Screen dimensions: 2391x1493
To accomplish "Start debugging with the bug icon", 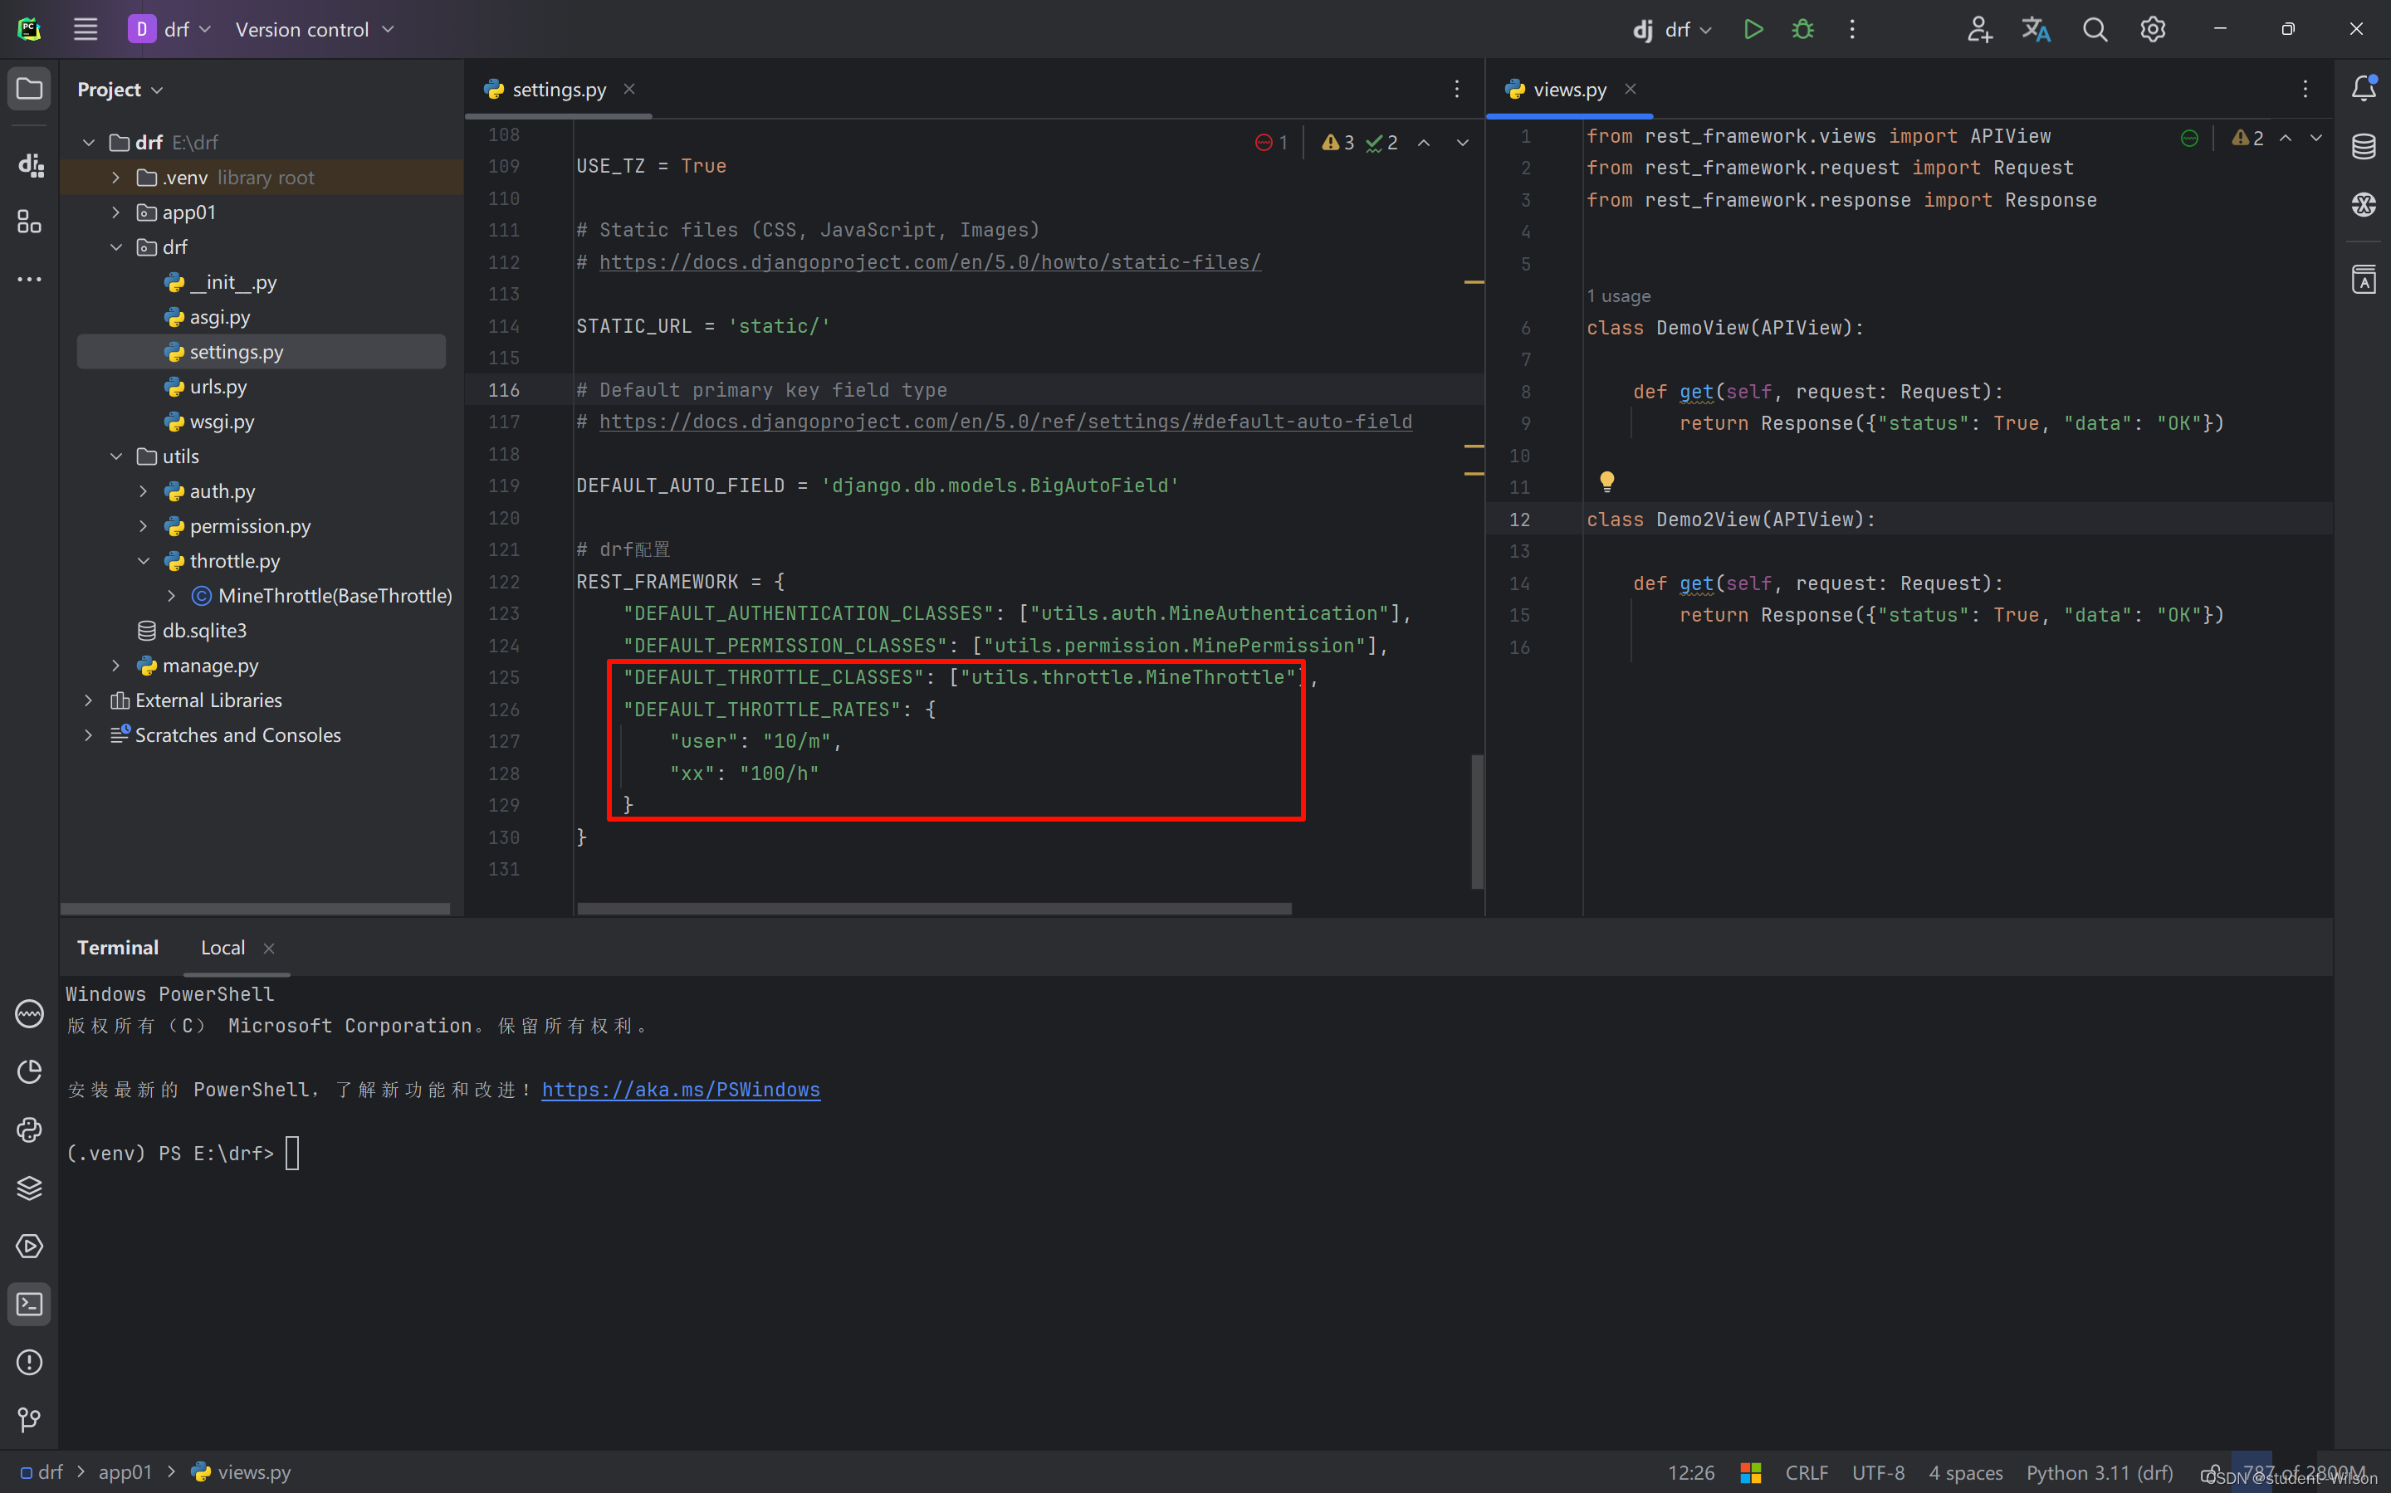I will [x=1802, y=30].
